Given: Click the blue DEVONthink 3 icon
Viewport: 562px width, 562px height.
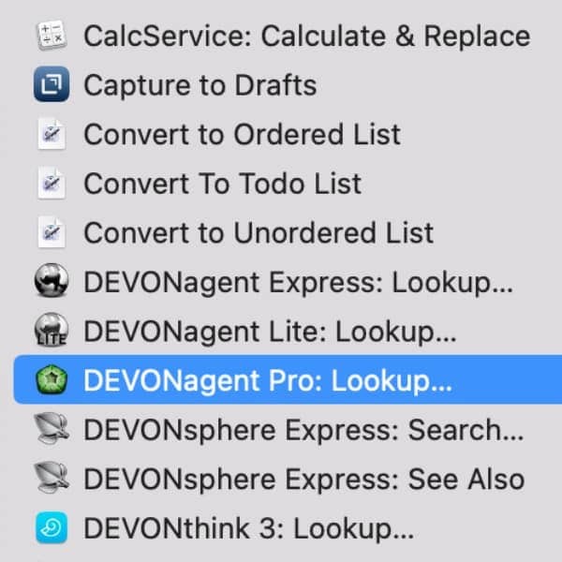Looking at the screenshot, I should [x=51, y=530].
